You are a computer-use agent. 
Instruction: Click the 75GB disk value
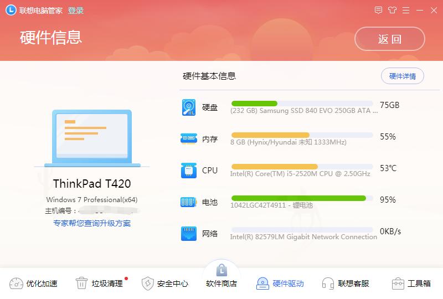pyautogui.click(x=390, y=105)
